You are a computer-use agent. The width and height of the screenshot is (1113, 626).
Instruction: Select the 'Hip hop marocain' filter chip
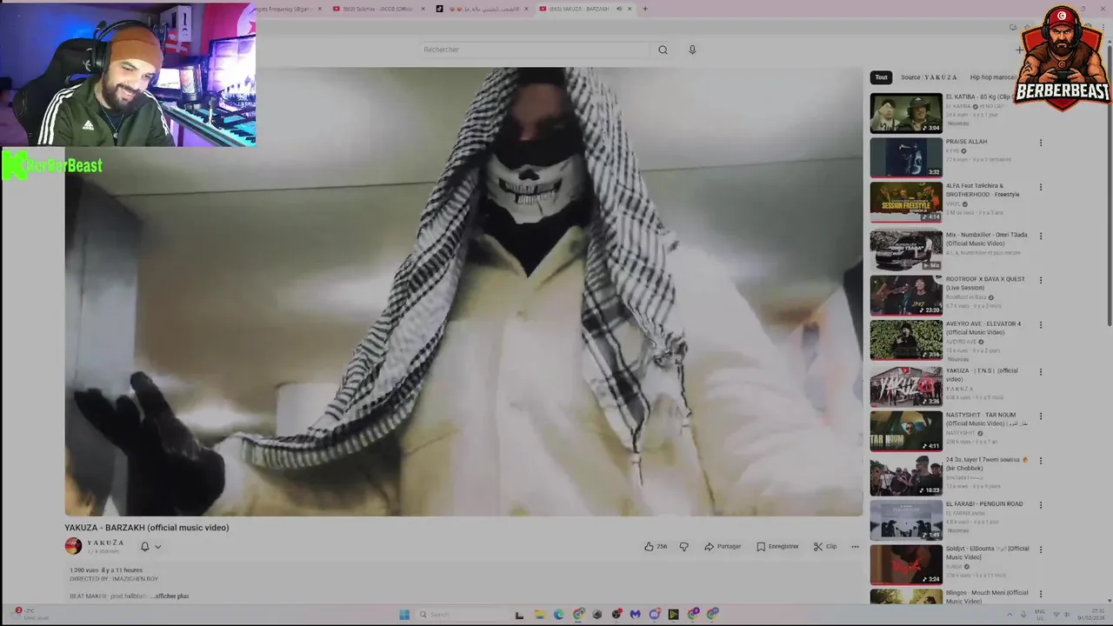point(992,77)
